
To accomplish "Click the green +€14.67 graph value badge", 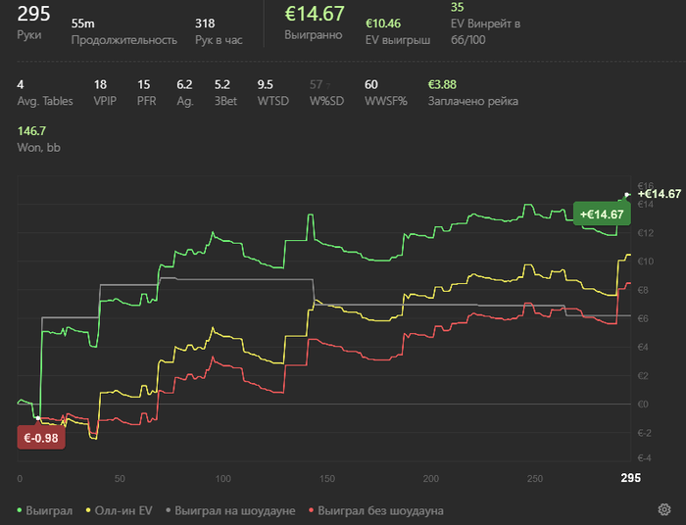I will [601, 215].
